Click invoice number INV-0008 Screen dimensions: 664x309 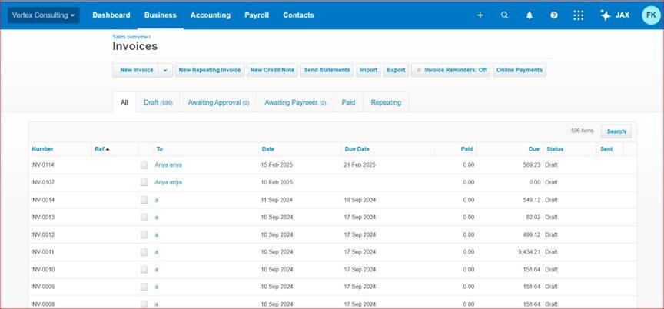tap(43, 304)
